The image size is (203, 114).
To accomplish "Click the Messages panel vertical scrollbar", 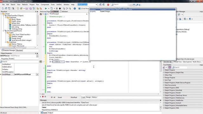I will 160,106.
